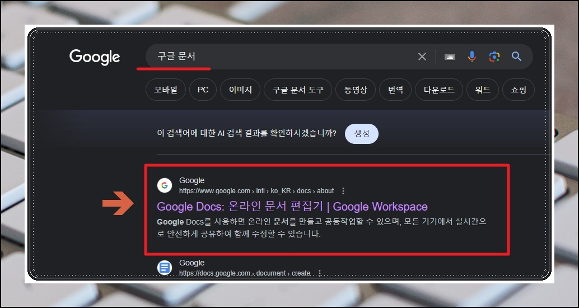579x308 pixels.
Task: Select the 모바일 filter chip
Action: [166, 90]
